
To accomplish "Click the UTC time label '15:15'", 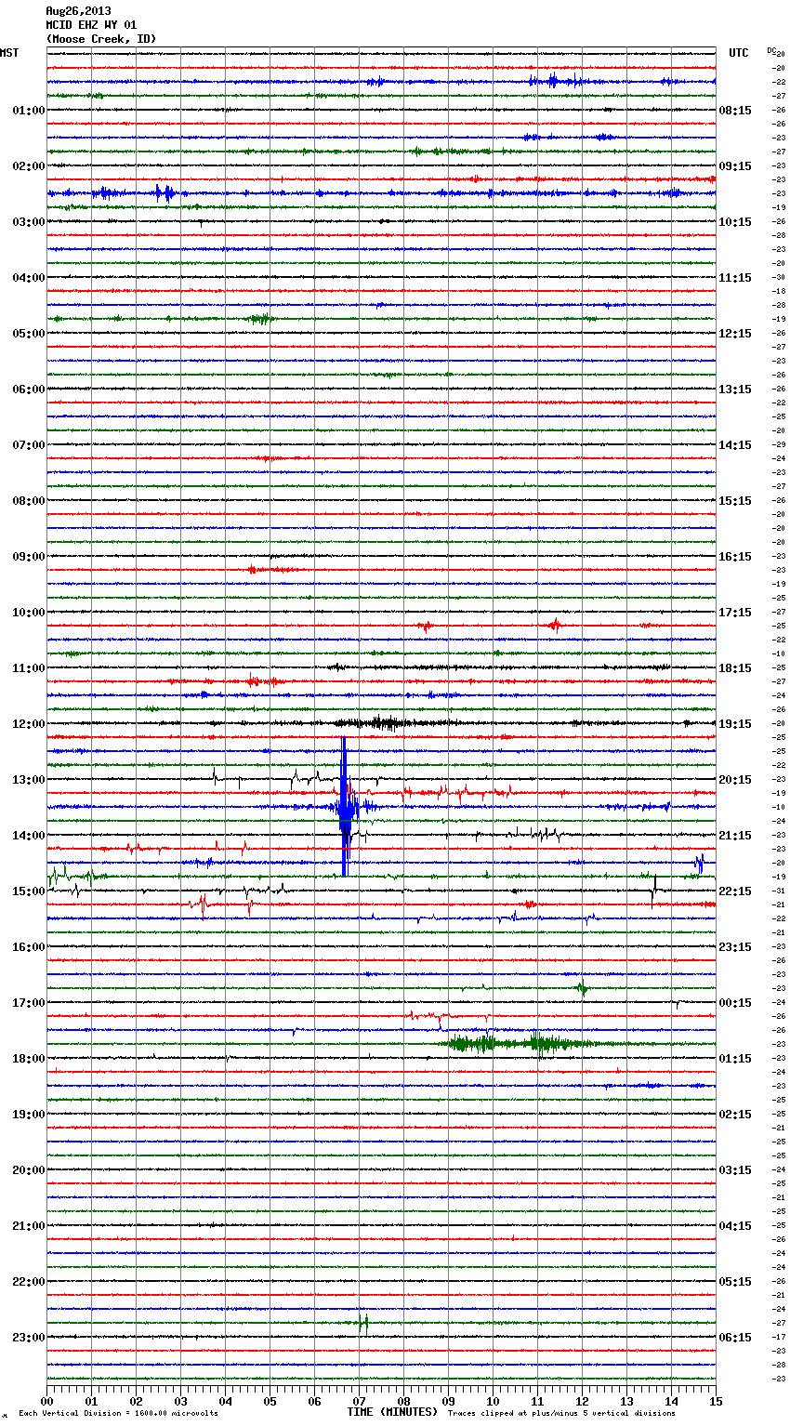I will [735, 500].
